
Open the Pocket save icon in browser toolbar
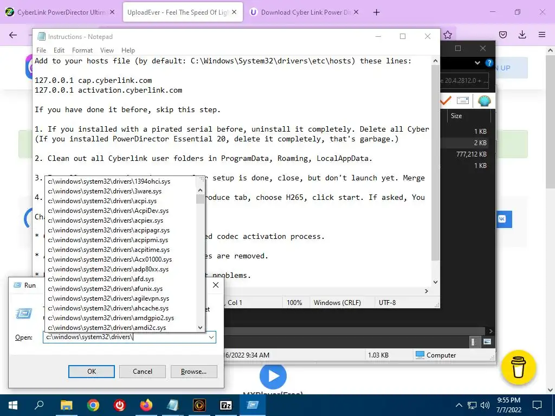(503, 35)
